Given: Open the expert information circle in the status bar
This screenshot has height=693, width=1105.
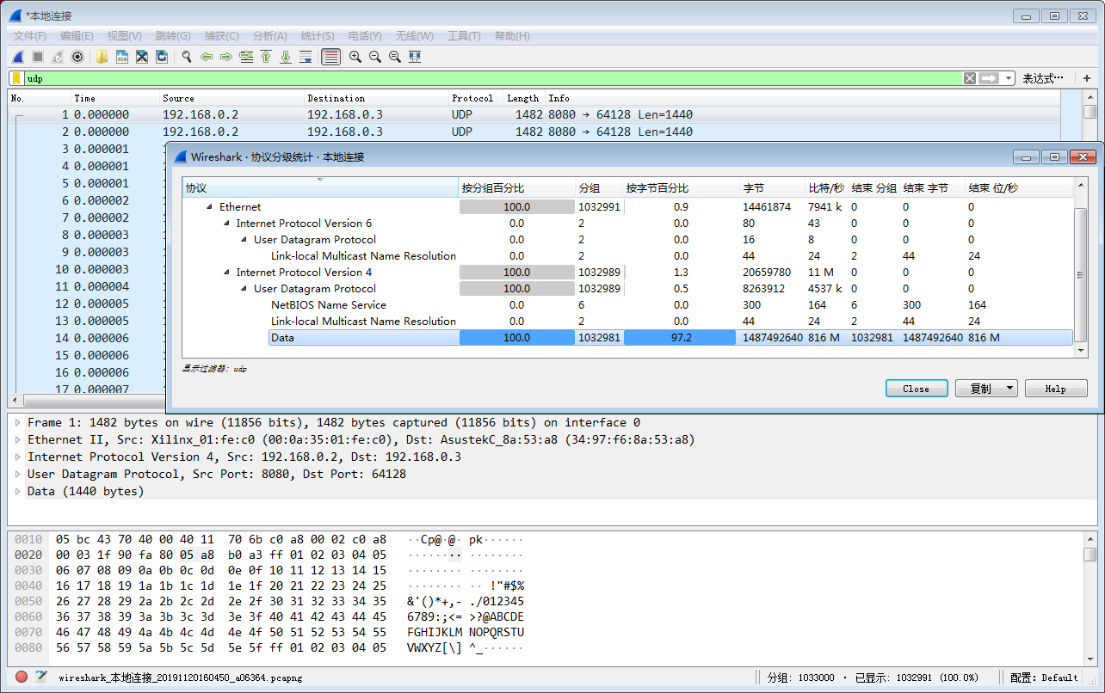Looking at the screenshot, I should coord(22,677).
